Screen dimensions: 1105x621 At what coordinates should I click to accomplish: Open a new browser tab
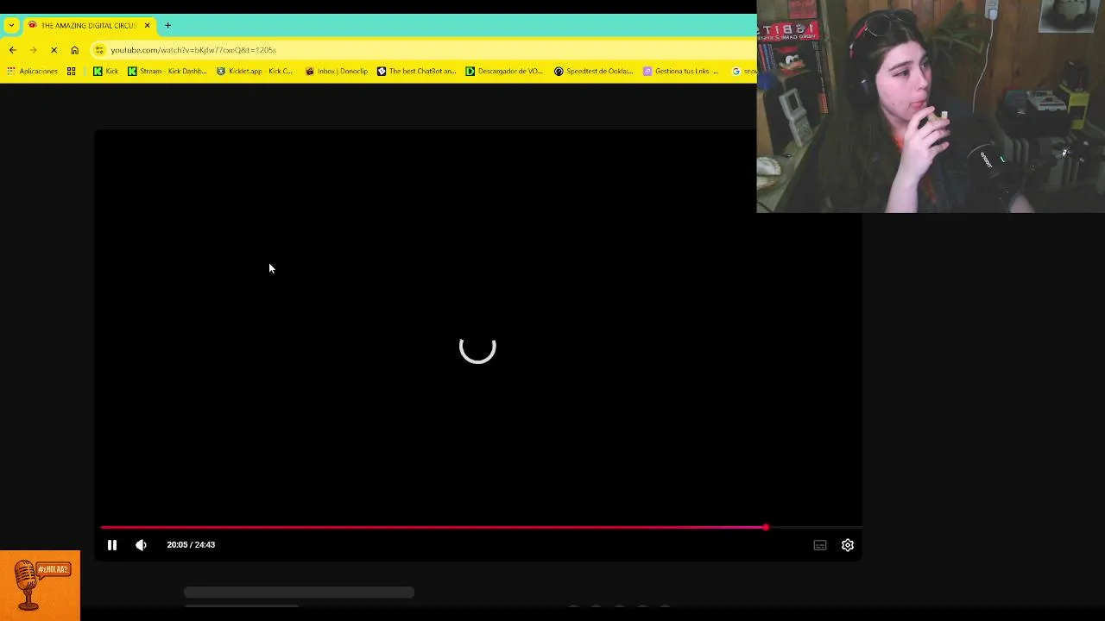(x=167, y=25)
